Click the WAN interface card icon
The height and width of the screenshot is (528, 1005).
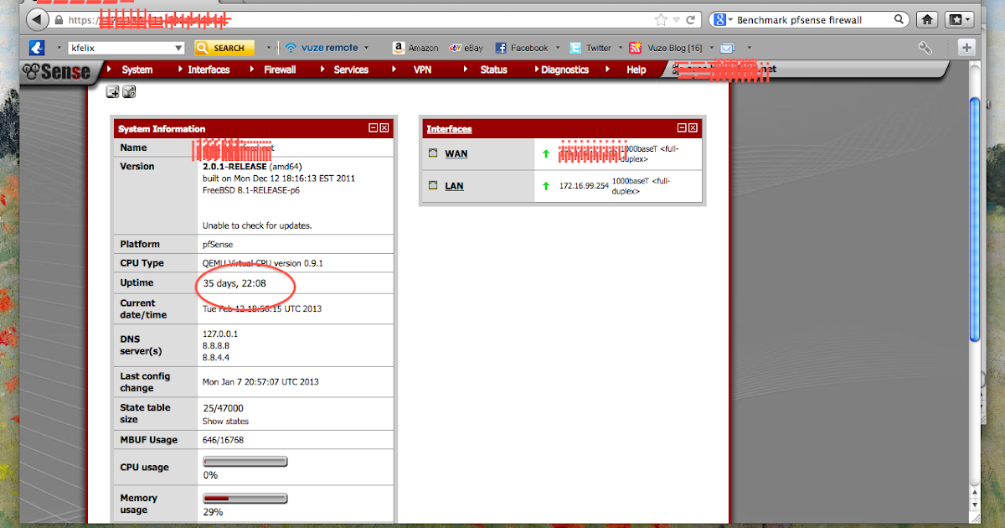click(x=433, y=153)
